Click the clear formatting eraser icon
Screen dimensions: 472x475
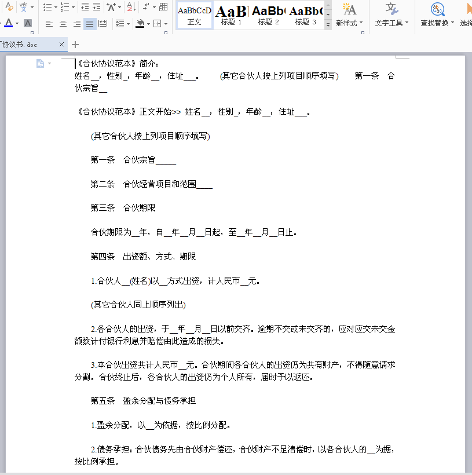(9, 7)
